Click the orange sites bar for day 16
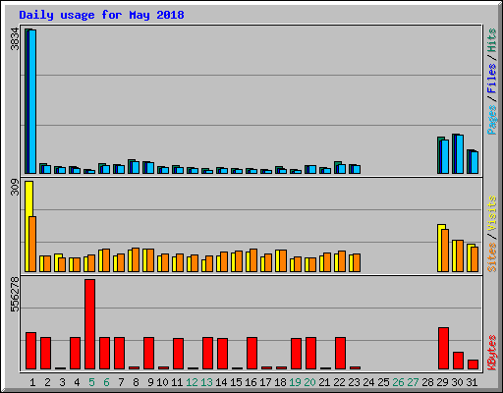503x393 pixels. (253, 260)
